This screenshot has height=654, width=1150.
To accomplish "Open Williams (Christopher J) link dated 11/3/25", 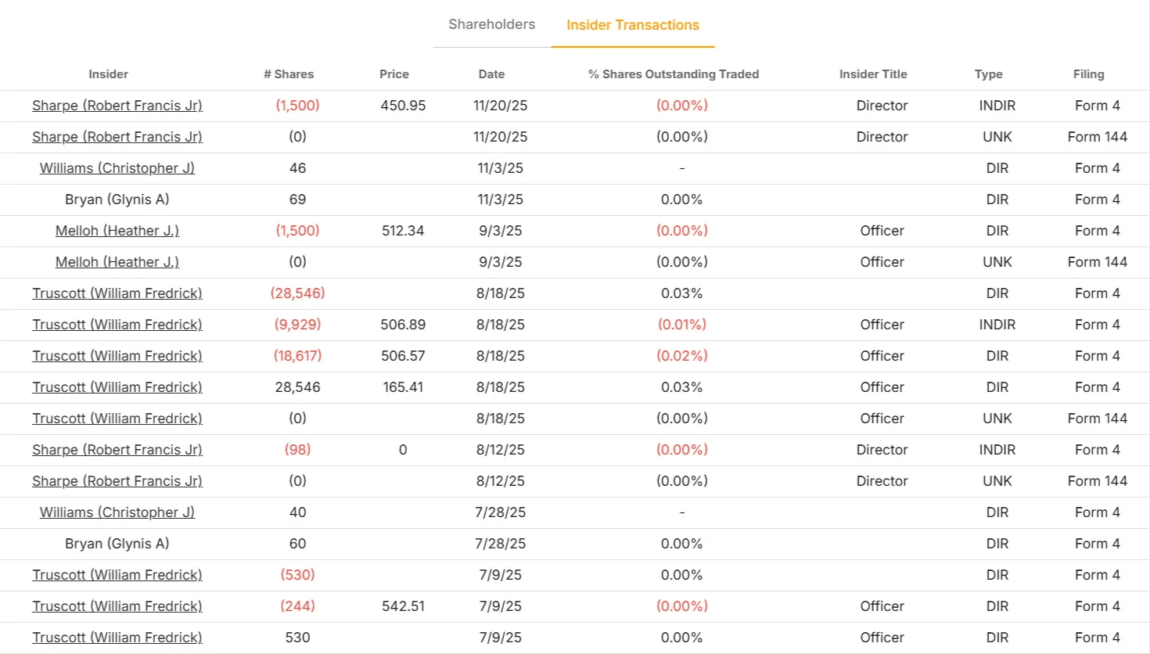I will coord(117,168).
